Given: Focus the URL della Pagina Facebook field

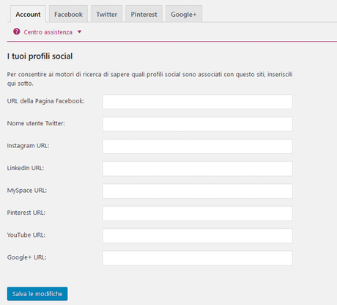Looking at the screenshot, I should click(197, 102).
